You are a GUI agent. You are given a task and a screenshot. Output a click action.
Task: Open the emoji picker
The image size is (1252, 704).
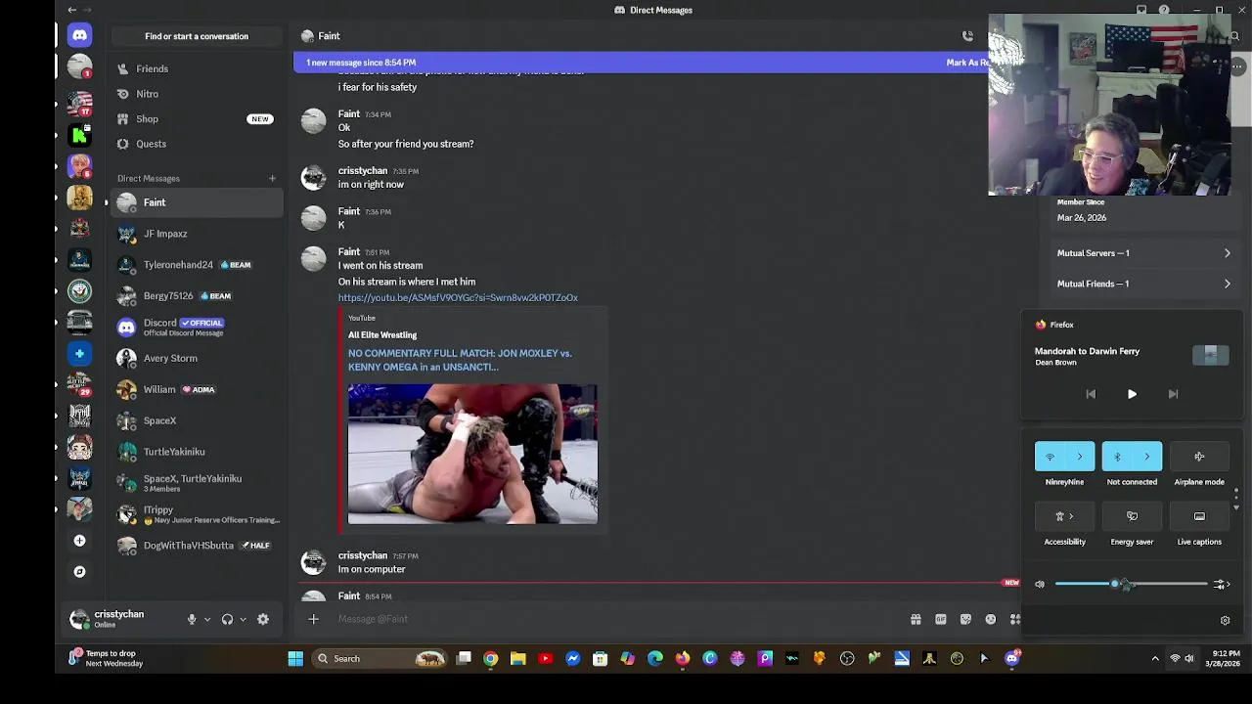(x=991, y=619)
